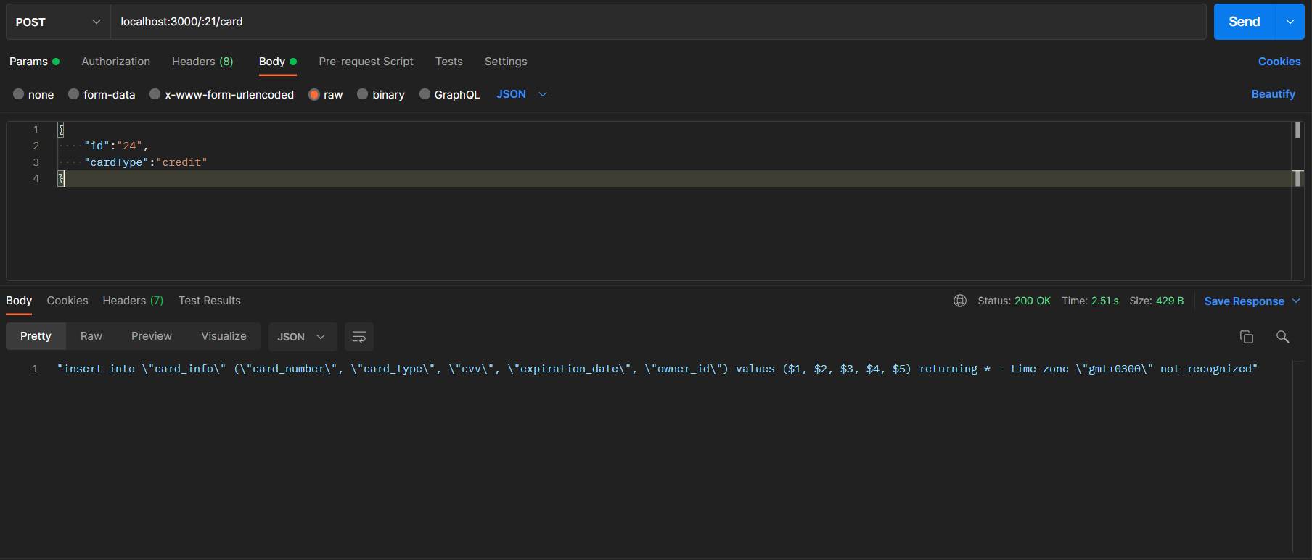Open search in the response with magnifier icon
This screenshot has width=1312, height=560.
click(1283, 337)
